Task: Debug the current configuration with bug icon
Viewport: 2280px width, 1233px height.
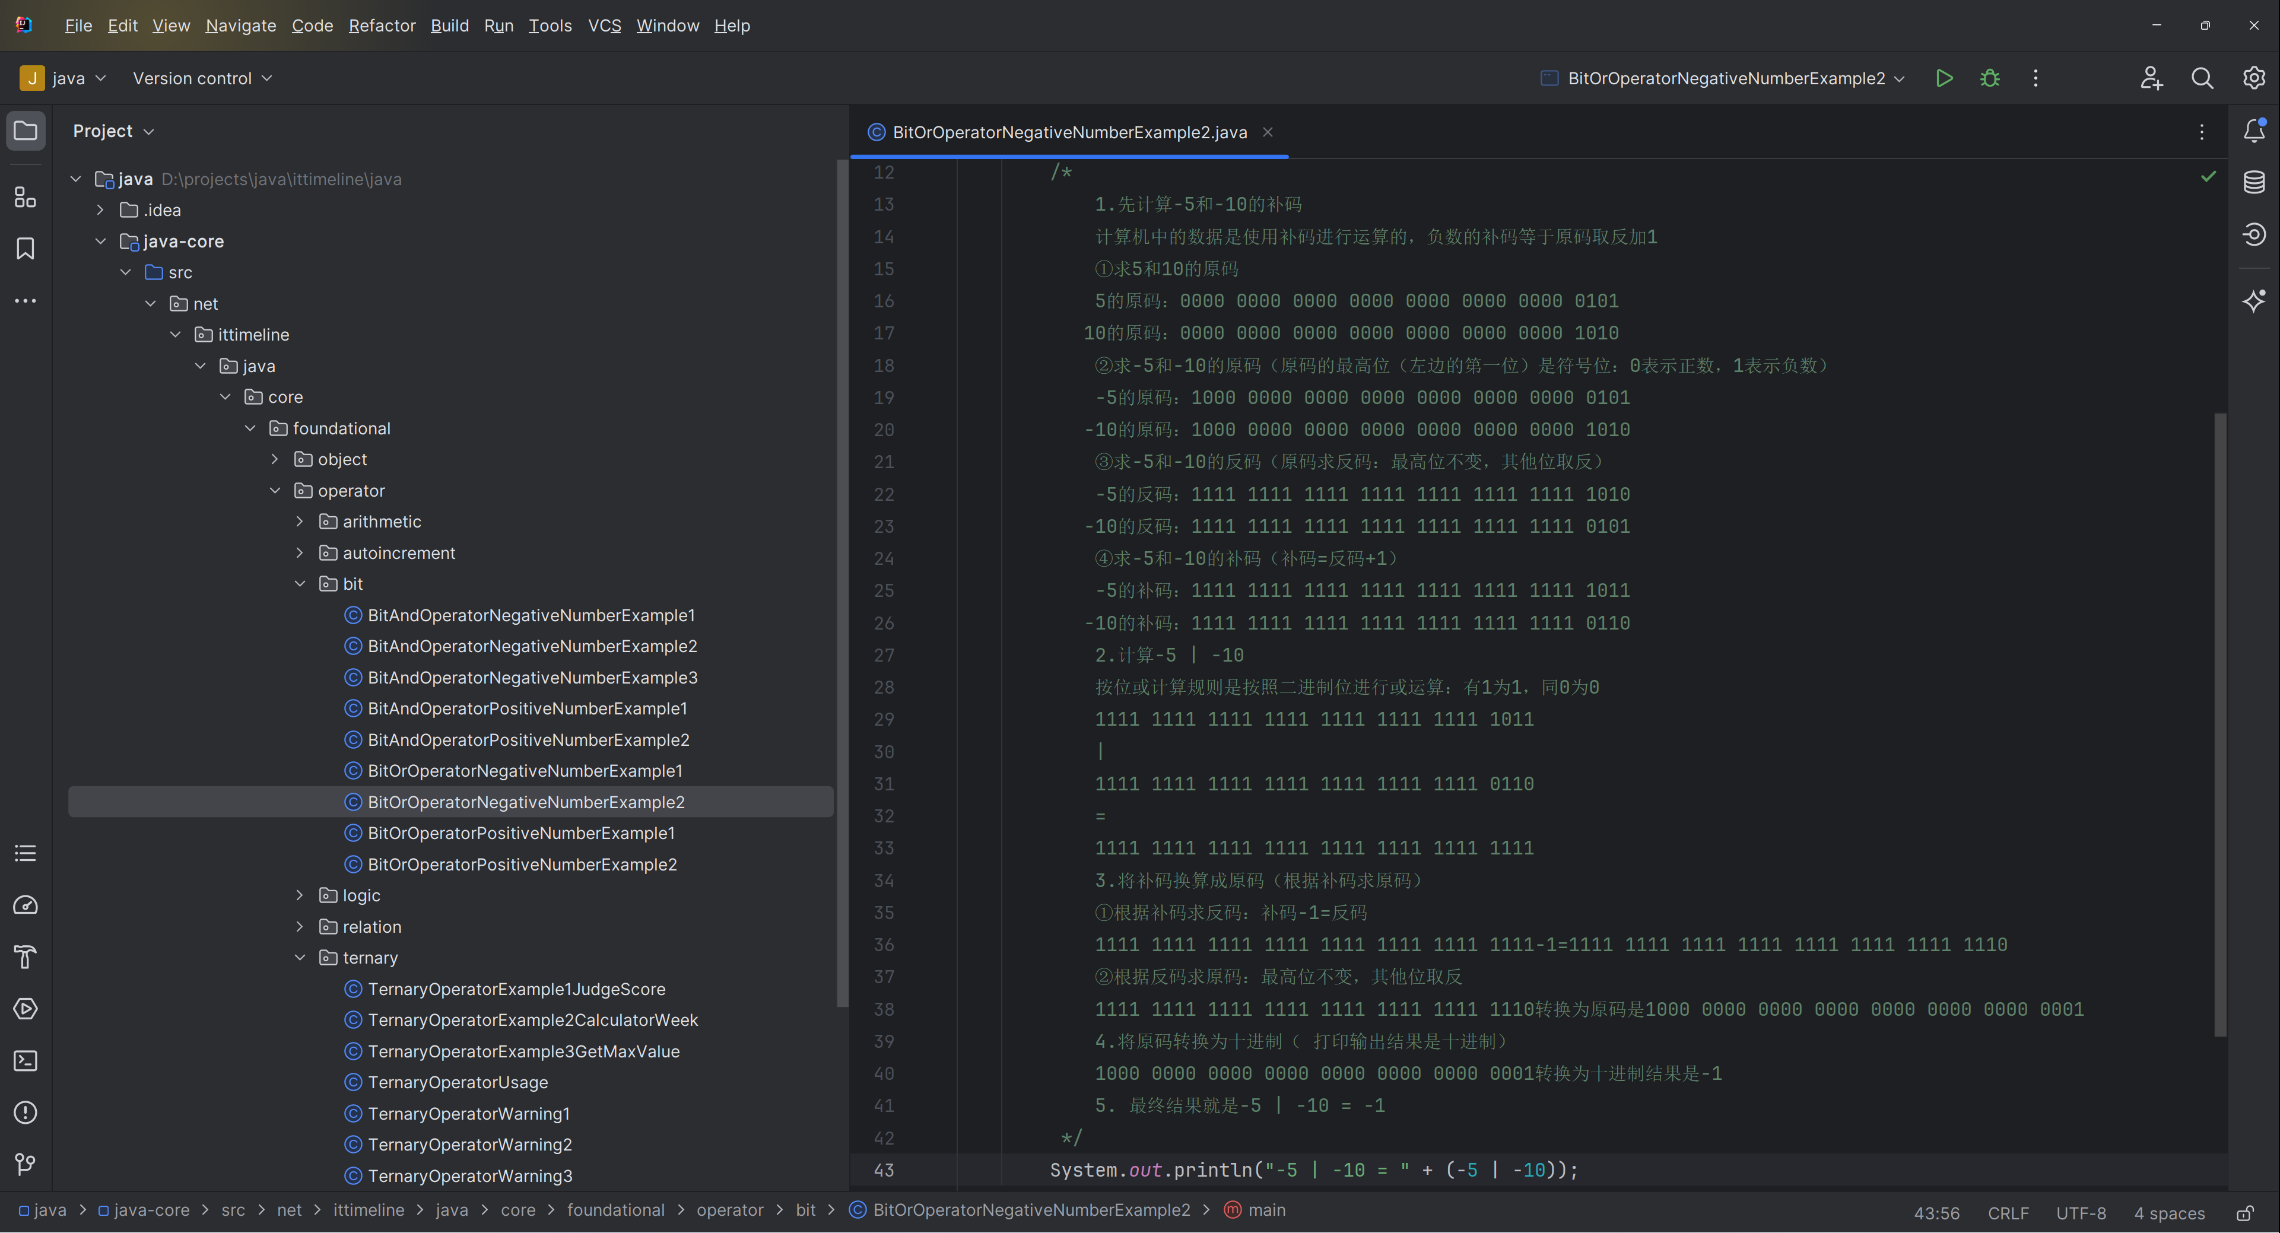Action: (1990, 78)
